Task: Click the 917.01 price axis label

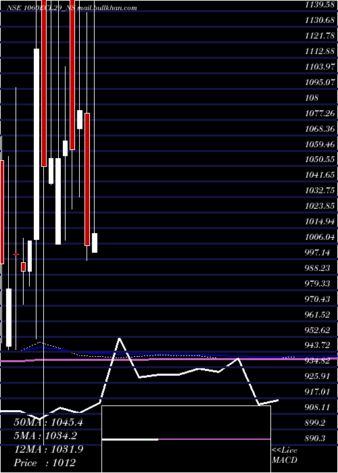Action: point(318,392)
